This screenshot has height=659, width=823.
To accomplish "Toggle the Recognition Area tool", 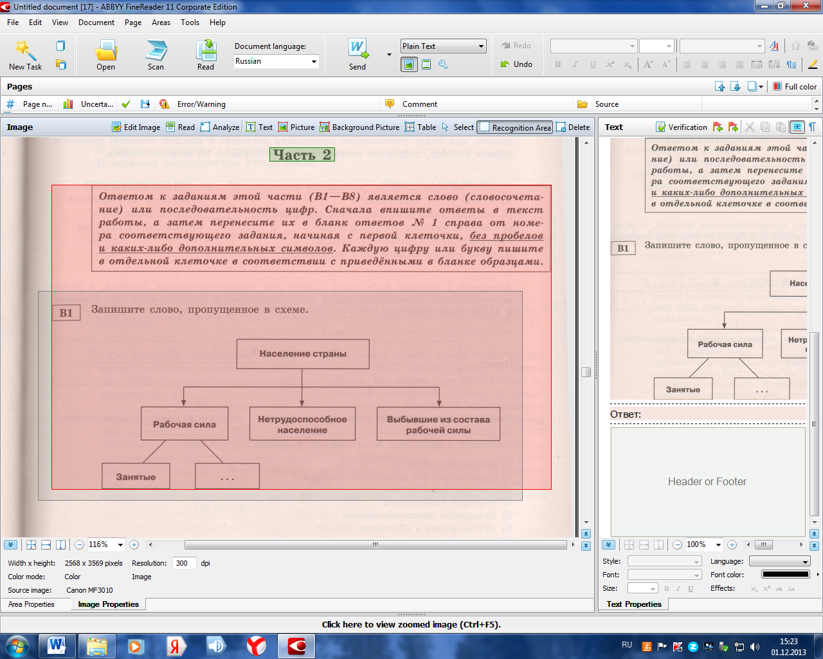I will click(515, 127).
